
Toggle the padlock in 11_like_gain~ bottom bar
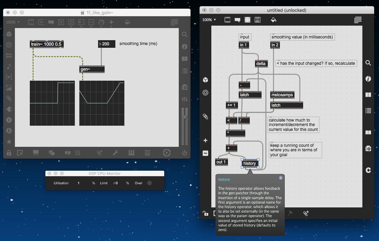pyautogui.click(x=9, y=153)
